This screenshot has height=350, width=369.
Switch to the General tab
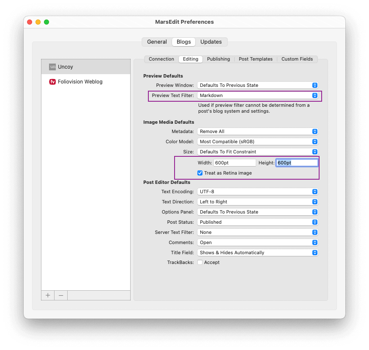coord(157,42)
